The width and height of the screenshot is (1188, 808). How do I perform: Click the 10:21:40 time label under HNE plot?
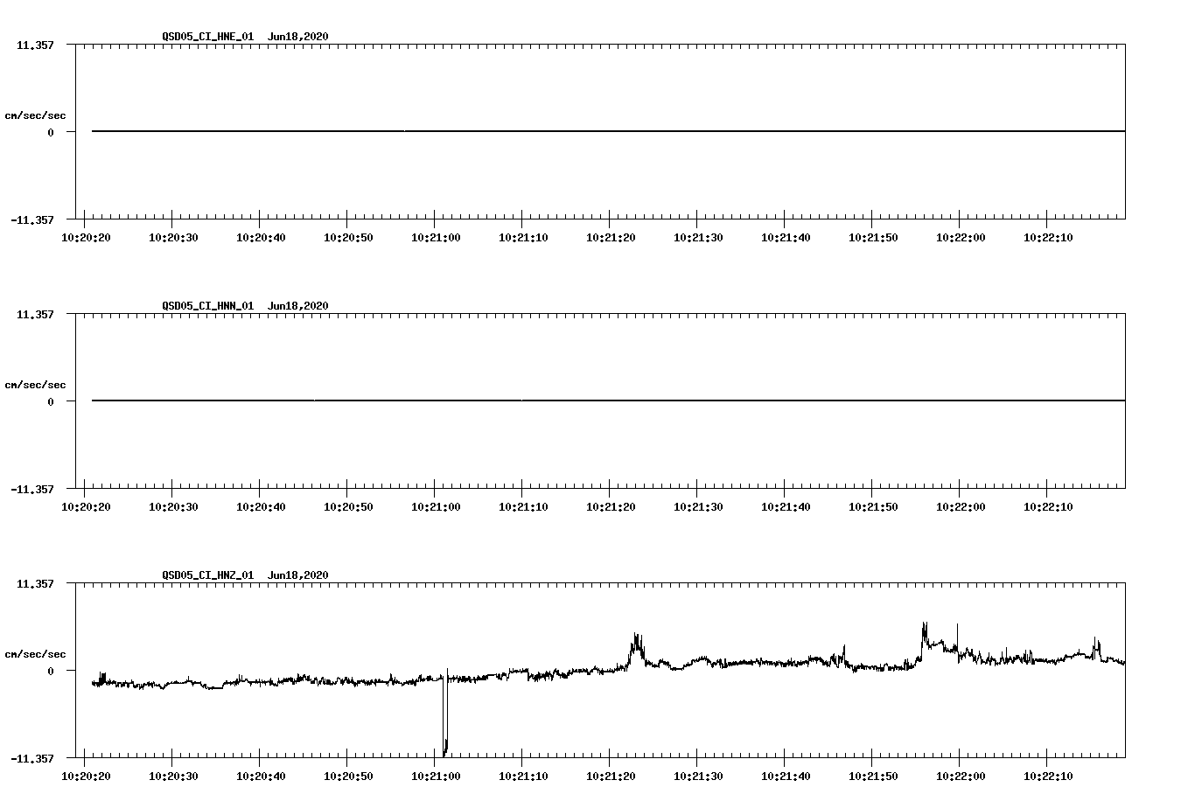786,238
